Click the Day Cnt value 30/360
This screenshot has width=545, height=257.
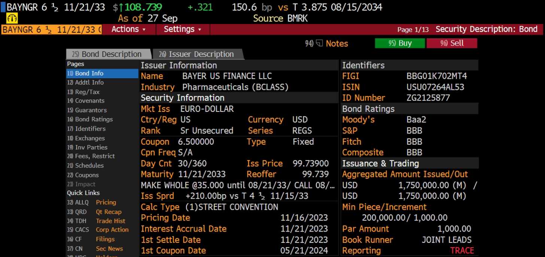click(192, 163)
